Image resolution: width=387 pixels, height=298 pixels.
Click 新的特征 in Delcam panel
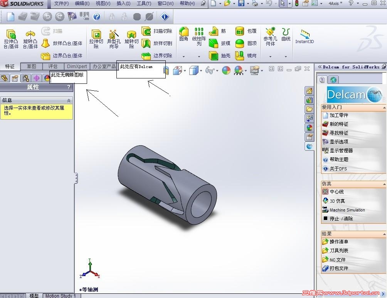(336, 124)
